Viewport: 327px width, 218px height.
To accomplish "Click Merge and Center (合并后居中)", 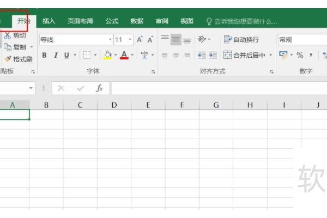I will [x=244, y=55].
